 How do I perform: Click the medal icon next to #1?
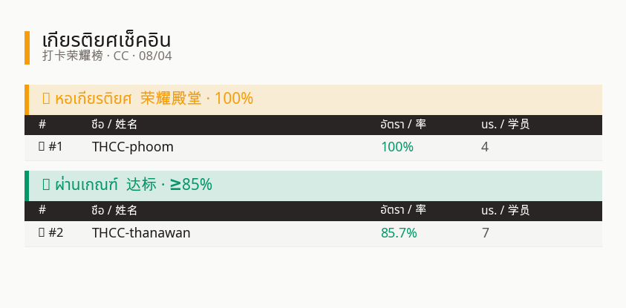tap(42, 147)
